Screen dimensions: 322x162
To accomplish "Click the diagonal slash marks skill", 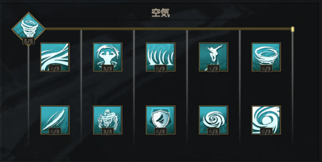I will pos(55,120).
